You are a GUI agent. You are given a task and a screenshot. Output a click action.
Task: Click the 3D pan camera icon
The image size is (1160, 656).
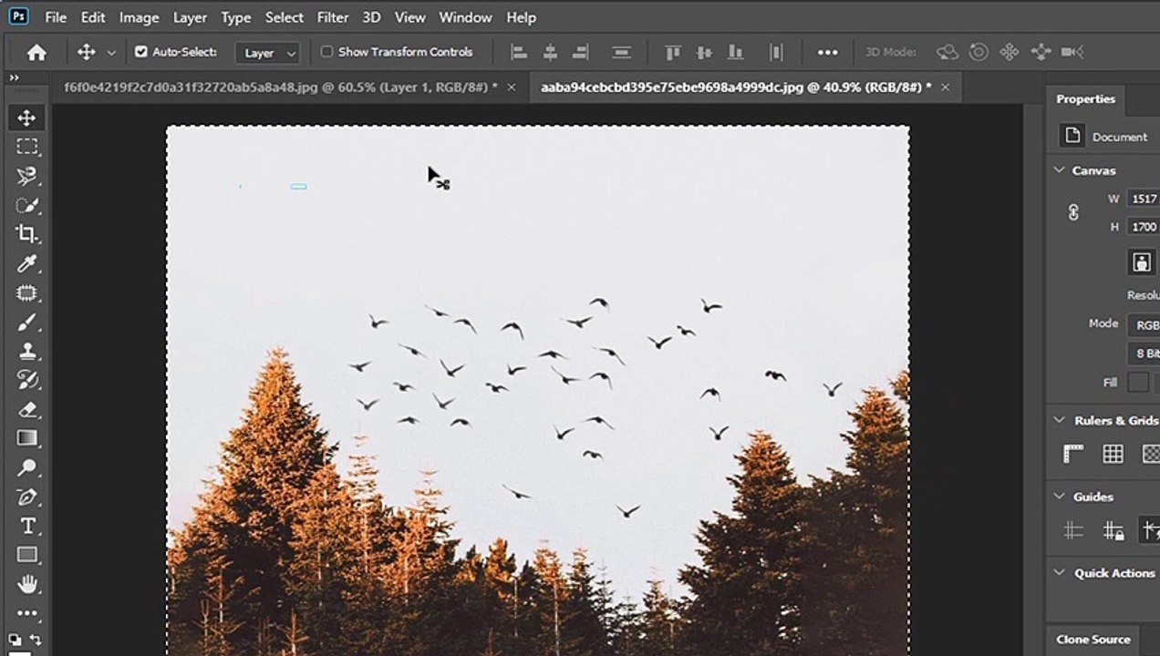tap(1010, 53)
